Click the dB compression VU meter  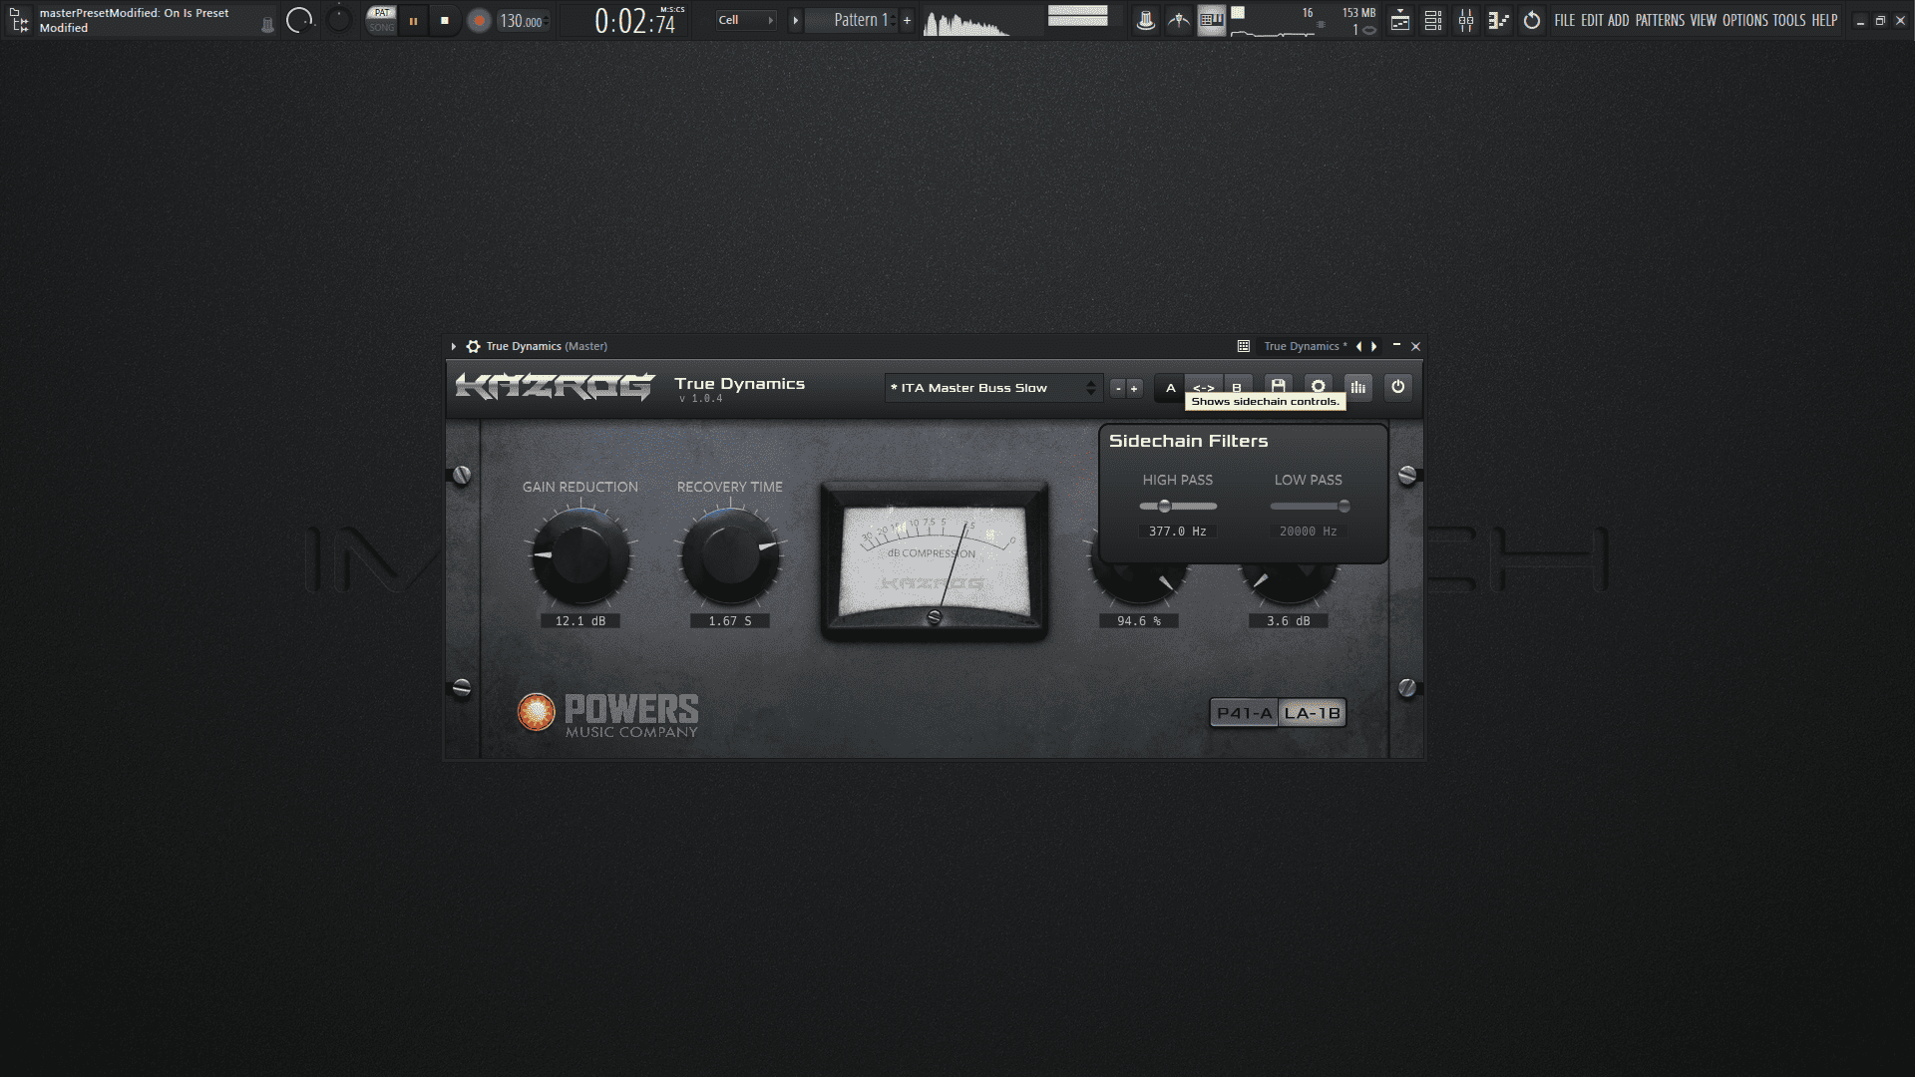tap(935, 560)
